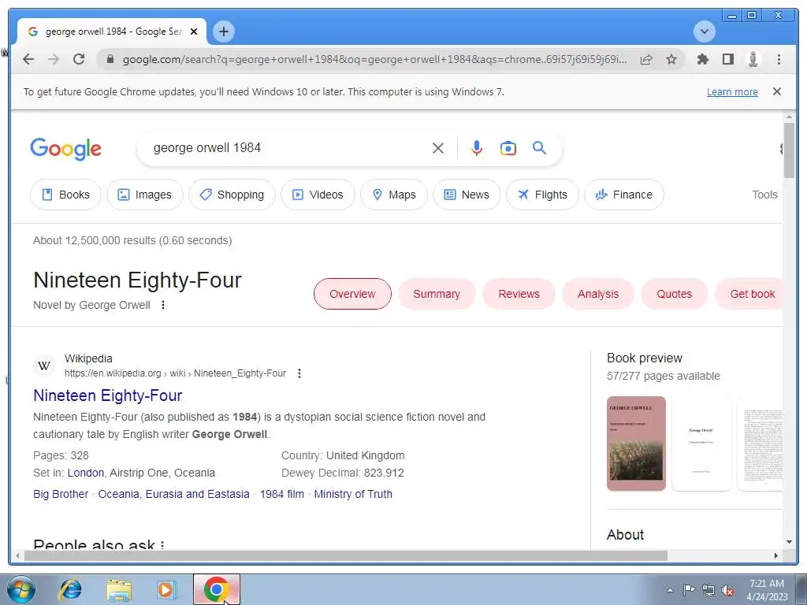The image size is (807, 605).
Task: Open the tab search dropdown arrow
Action: [x=704, y=32]
